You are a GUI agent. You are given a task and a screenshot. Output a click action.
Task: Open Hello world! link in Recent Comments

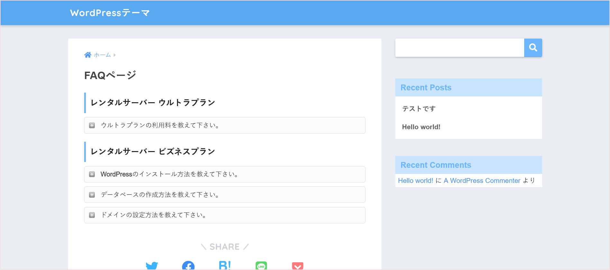[x=416, y=181]
